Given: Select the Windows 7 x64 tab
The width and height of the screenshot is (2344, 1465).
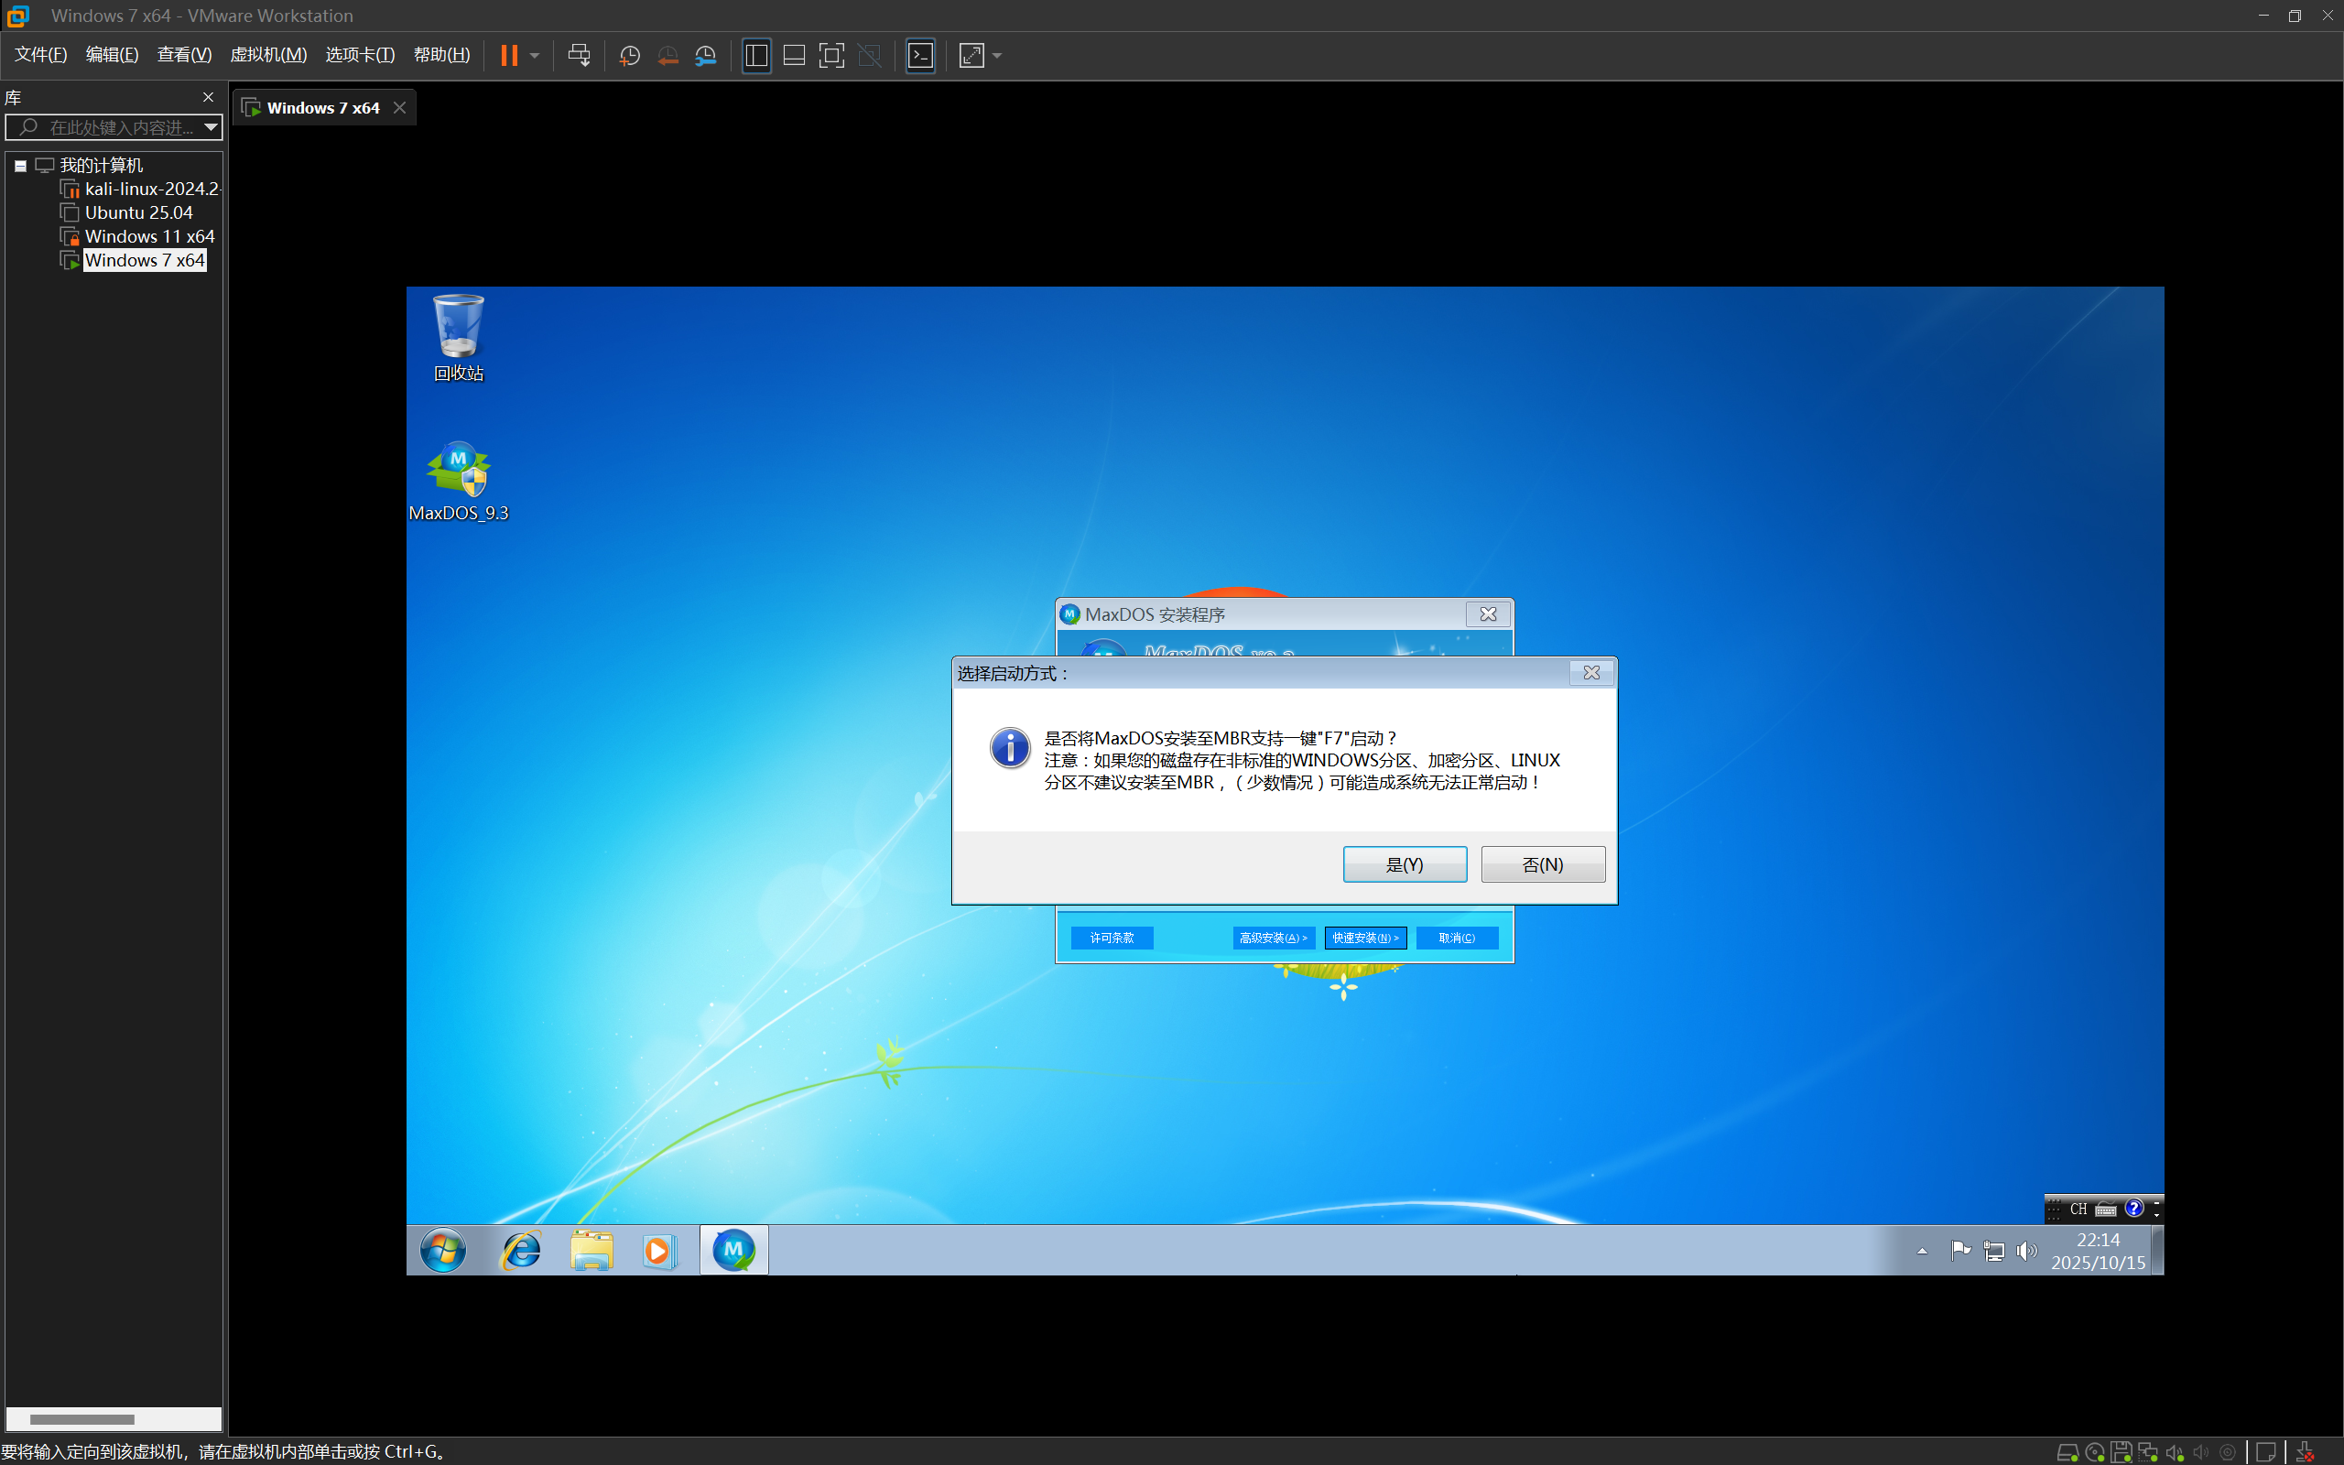Looking at the screenshot, I should tap(322, 107).
